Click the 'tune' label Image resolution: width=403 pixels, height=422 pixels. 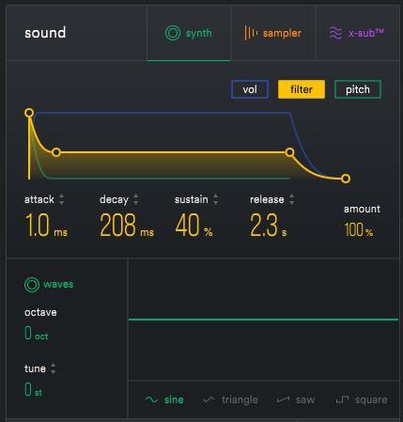tap(35, 368)
